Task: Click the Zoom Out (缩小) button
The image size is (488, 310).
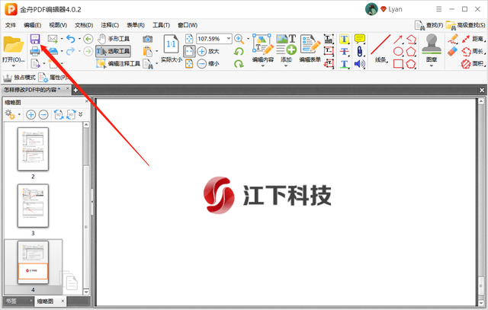Action: coord(208,64)
